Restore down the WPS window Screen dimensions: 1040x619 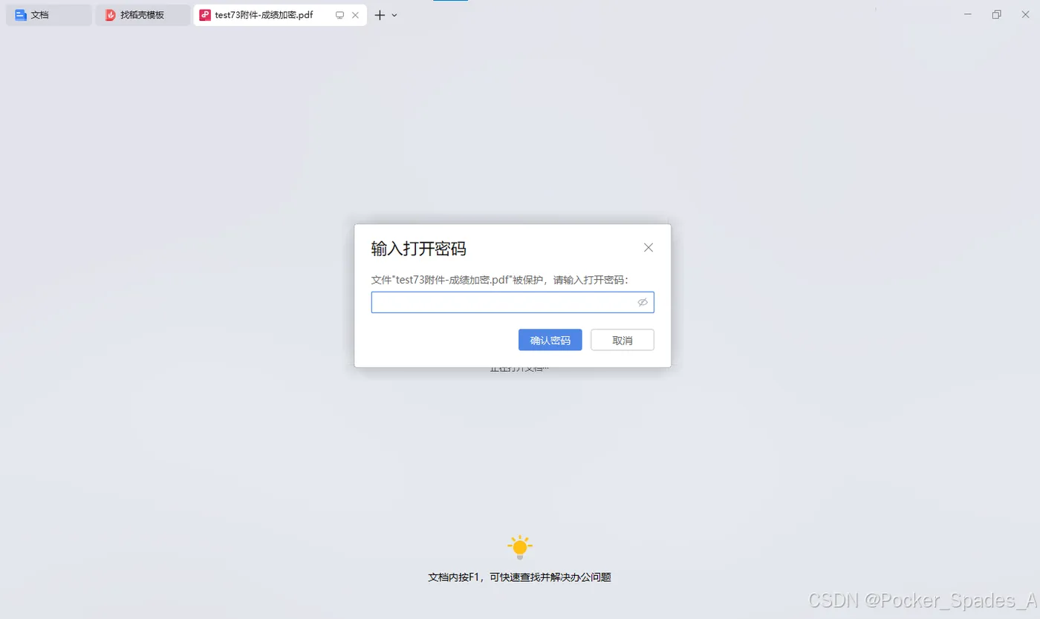pos(997,14)
